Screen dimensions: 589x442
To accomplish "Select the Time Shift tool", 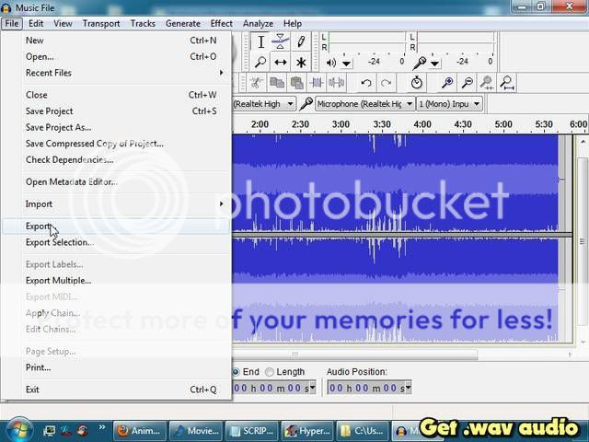I will (281, 62).
